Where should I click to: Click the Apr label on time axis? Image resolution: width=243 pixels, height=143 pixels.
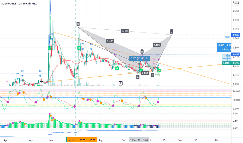click(6, 140)
